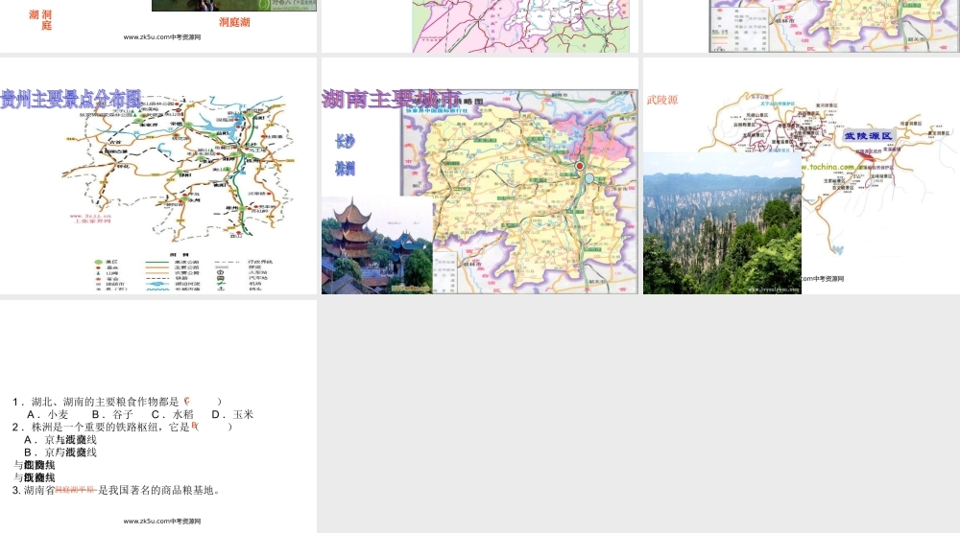Click the 株洲 city label
Screen dimensions: 960x533
coord(345,168)
